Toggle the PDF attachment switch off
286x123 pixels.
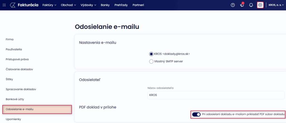tap(196, 114)
